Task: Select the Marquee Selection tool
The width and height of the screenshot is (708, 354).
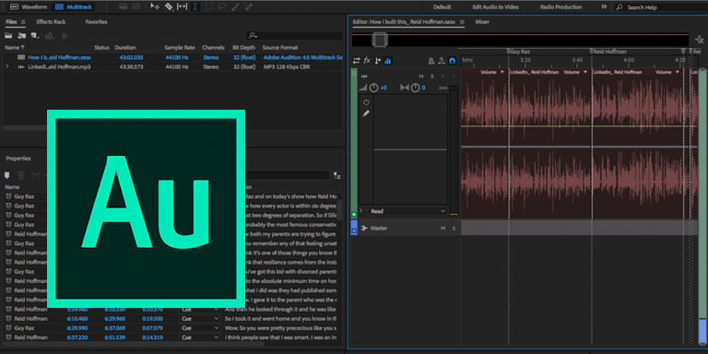Action: (x=208, y=6)
